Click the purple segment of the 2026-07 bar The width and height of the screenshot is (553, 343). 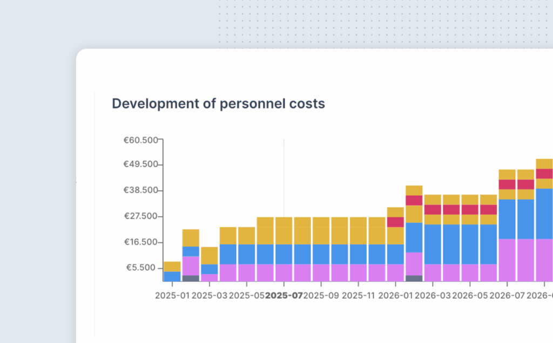click(x=507, y=259)
